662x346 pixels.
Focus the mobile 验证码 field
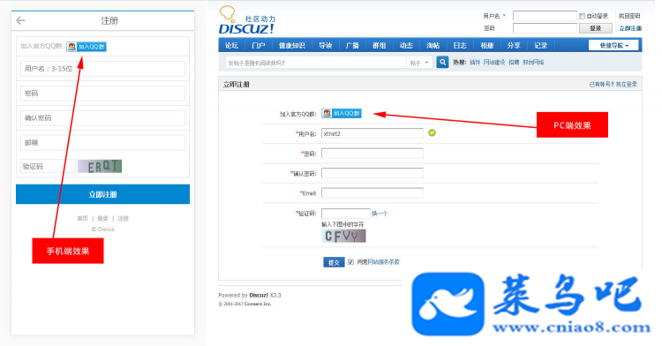pyautogui.click(x=48, y=166)
